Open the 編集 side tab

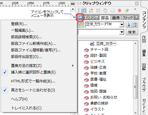[144, 53]
